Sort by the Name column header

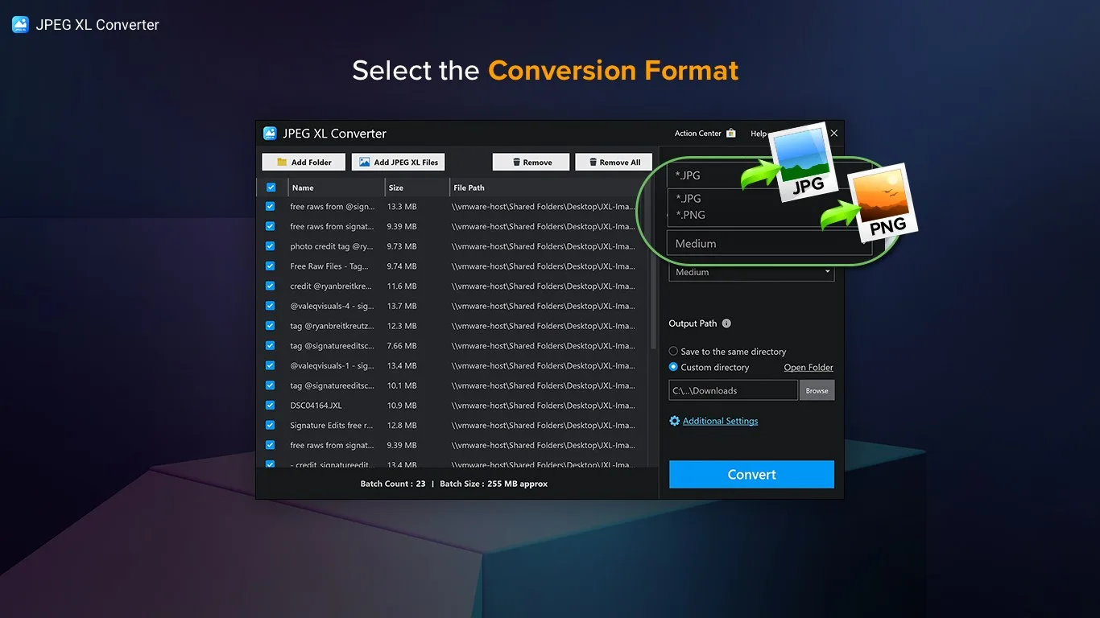pyautogui.click(x=337, y=187)
